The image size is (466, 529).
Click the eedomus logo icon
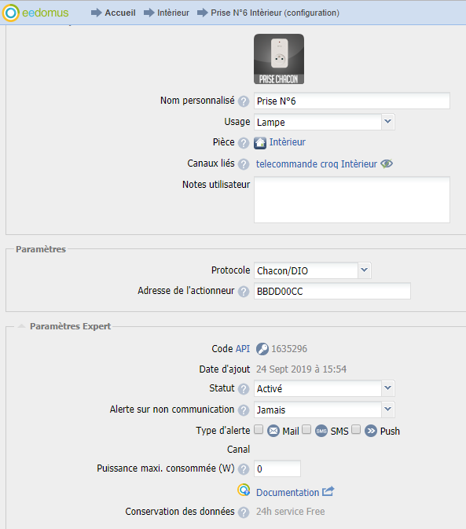[x=11, y=13]
